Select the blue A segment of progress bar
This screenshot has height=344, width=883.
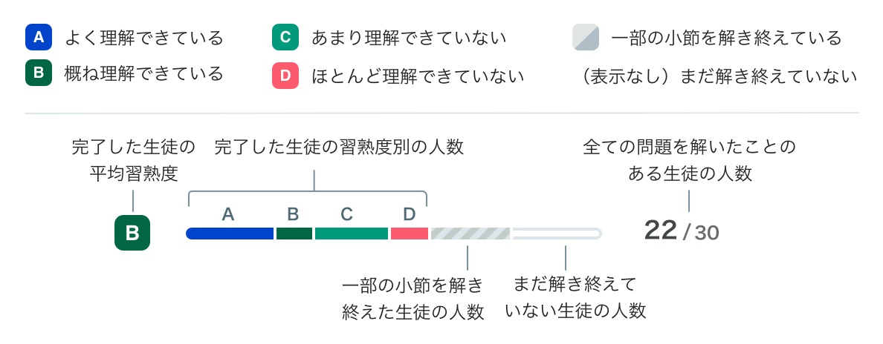coord(230,234)
